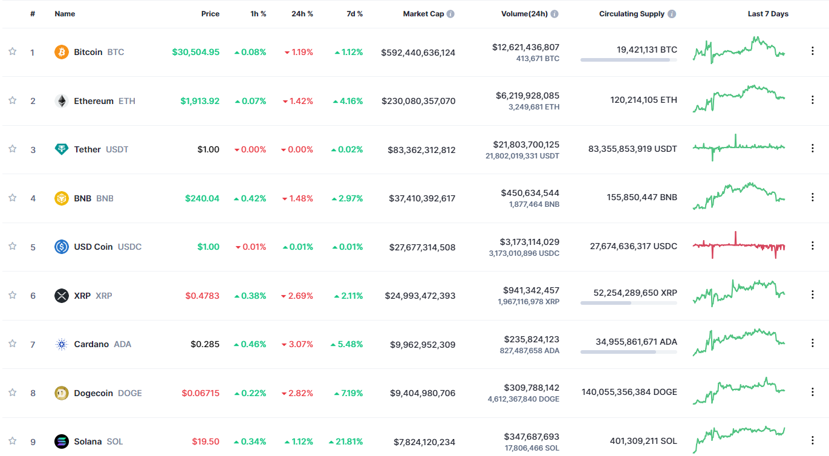Click the Bitcoin BTC coin logo
The height and width of the screenshot is (456, 829).
(x=60, y=52)
